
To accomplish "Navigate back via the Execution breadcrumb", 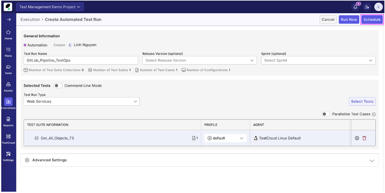I will 30,19.
